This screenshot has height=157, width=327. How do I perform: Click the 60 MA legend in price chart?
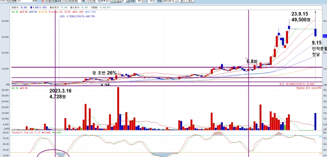coord(33,12)
